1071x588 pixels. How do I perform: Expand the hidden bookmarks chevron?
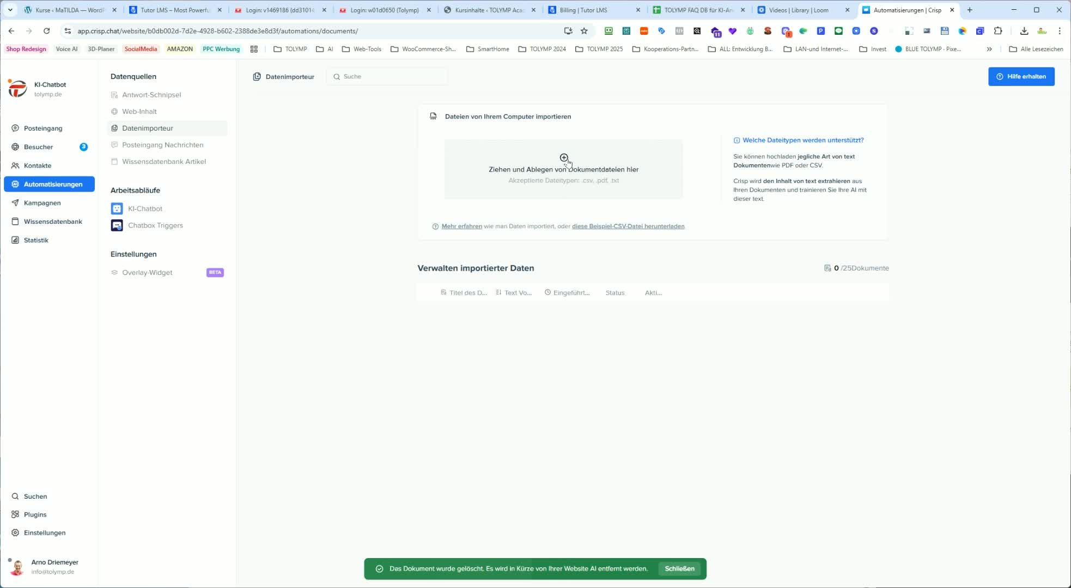[x=989, y=49]
